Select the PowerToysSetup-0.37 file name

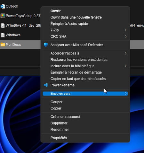(23, 16)
